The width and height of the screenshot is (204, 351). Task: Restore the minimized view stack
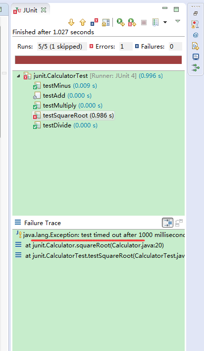coord(196,14)
